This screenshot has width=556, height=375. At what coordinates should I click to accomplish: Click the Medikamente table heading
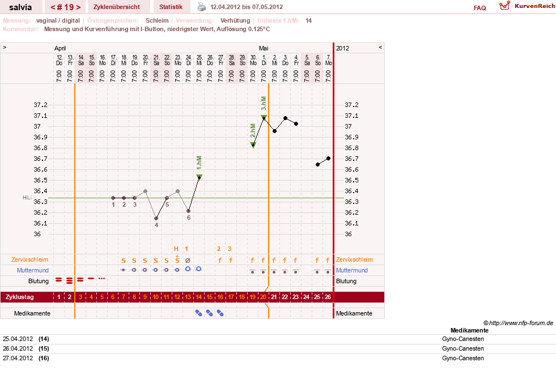pyautogui.click(x=469, y=330)
